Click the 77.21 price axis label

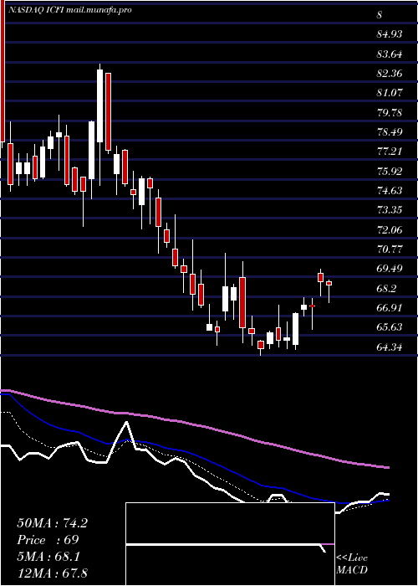click(390, 152)
